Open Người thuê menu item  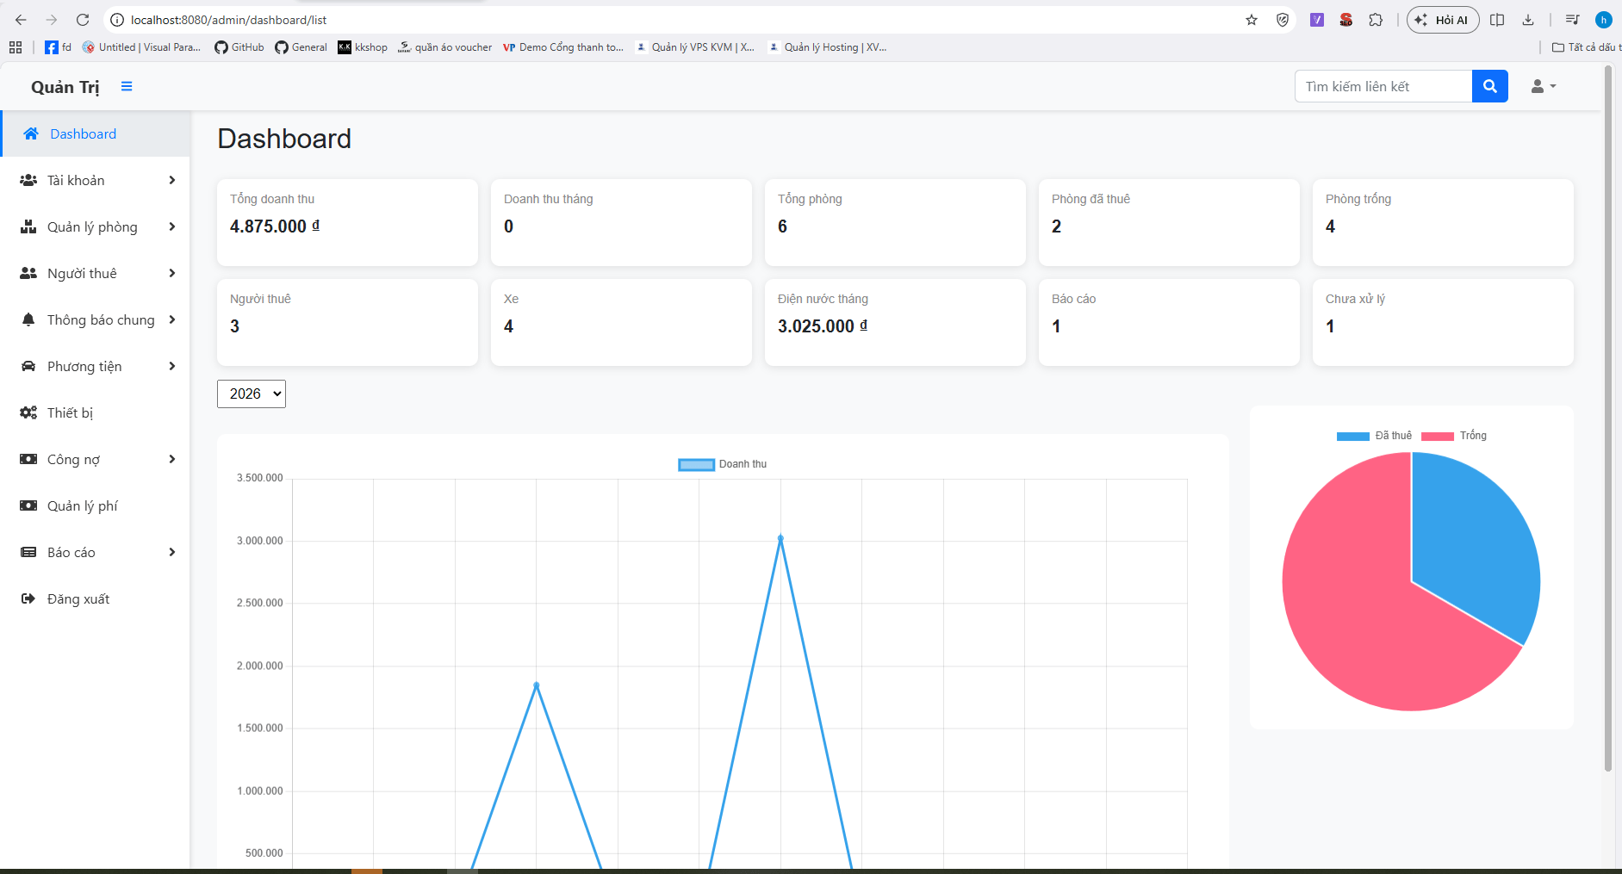pos(95,273)
